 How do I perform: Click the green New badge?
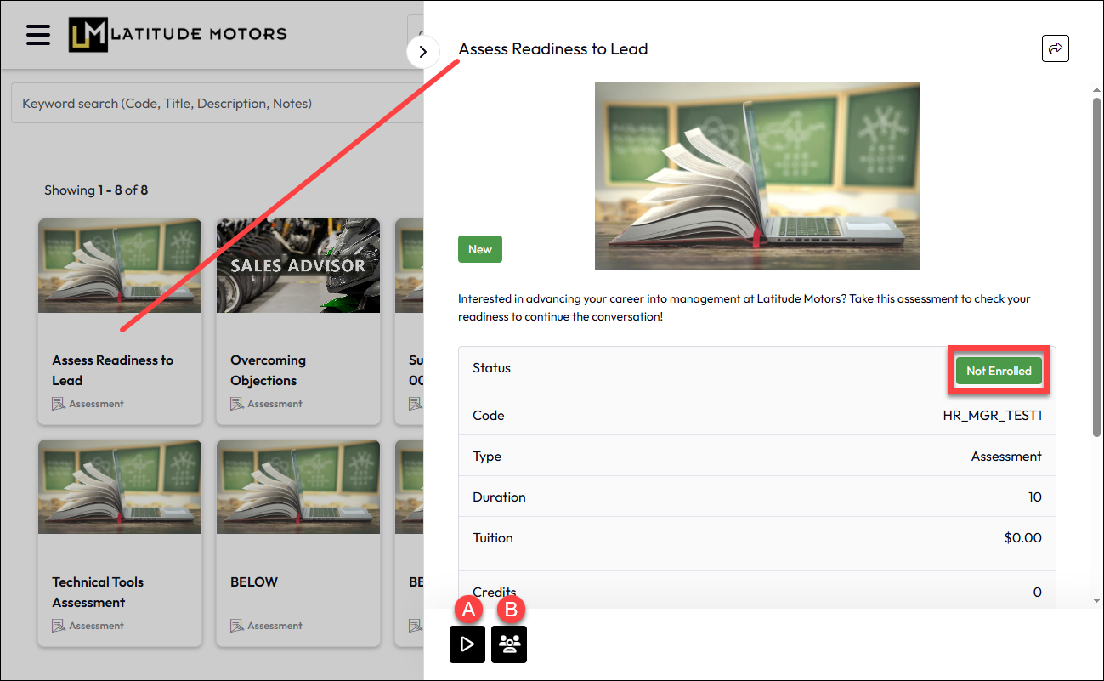point(480,249)
